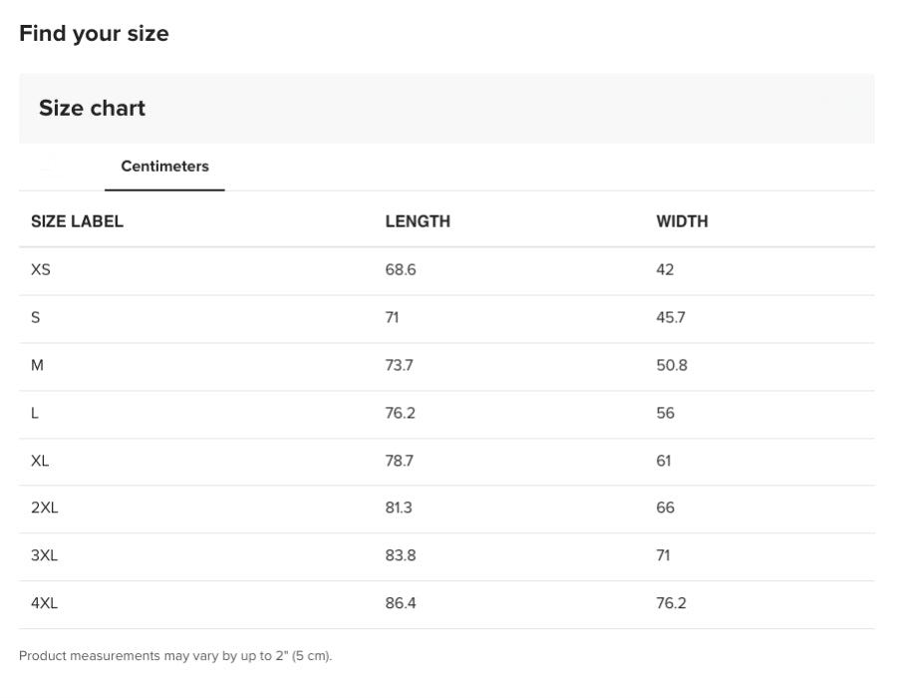Select the XS size row label
The image size is (897, 698).
(x=41, y=269)
